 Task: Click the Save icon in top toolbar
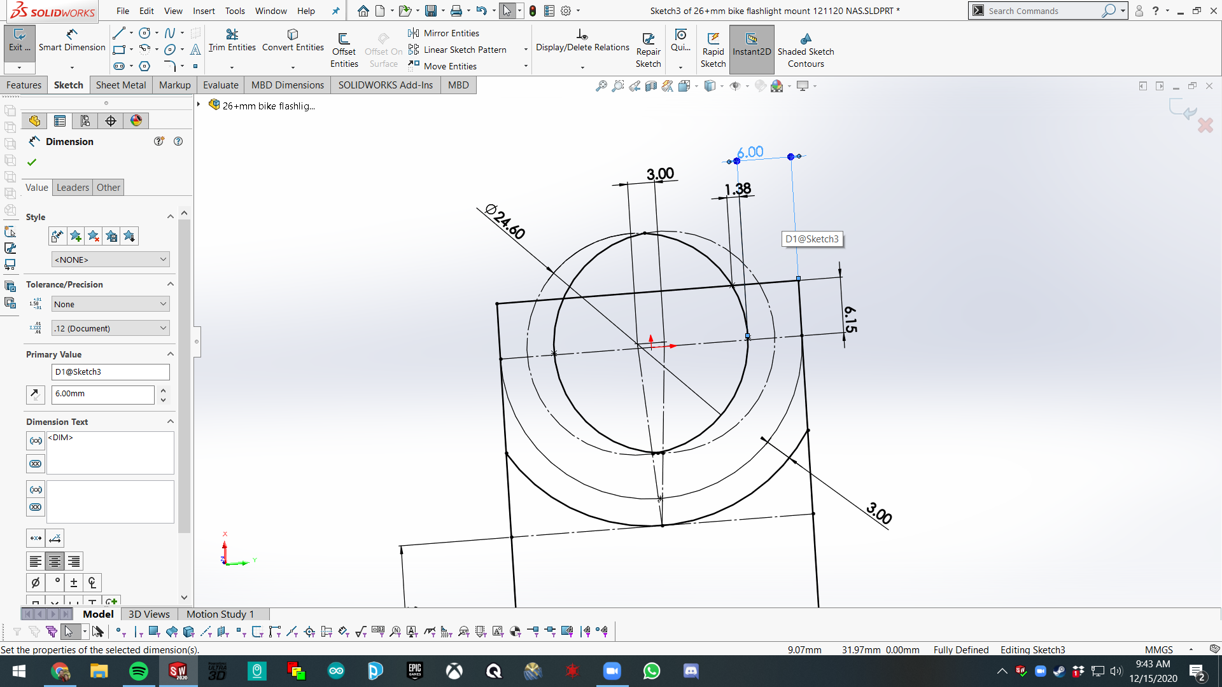431,11
